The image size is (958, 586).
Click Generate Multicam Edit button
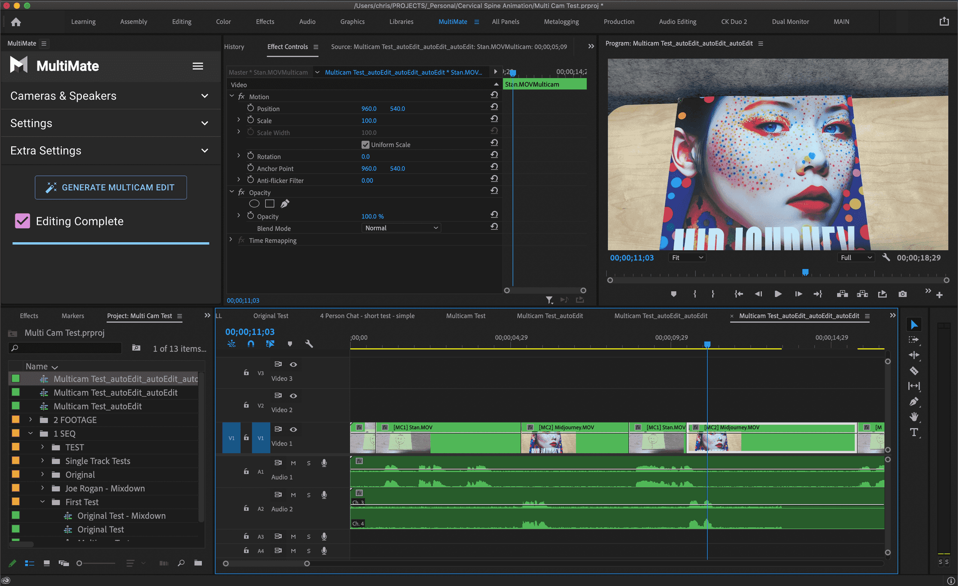[111, 188]
